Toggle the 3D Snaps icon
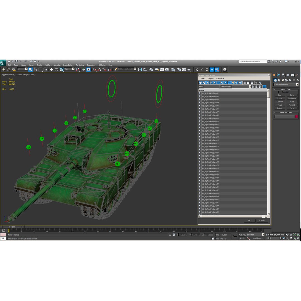 pyautogui.click(x=94, y=69)
